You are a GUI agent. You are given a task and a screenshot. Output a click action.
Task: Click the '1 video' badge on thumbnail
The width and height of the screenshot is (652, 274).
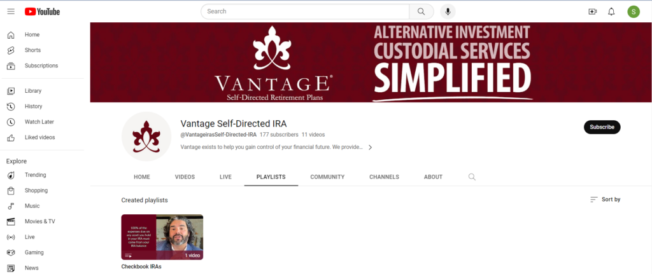point(192,256)
